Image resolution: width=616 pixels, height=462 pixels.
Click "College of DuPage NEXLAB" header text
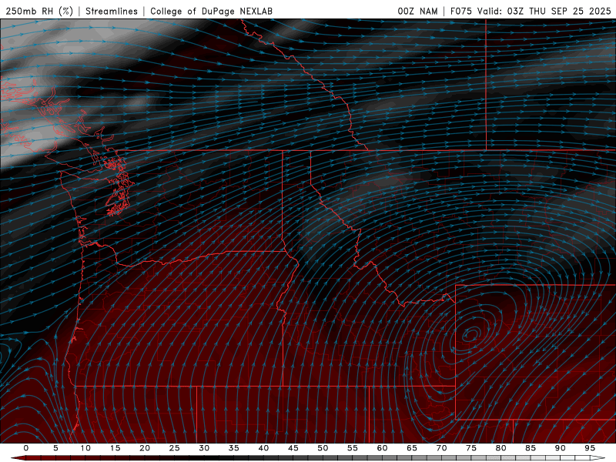(x=211, y=11)
